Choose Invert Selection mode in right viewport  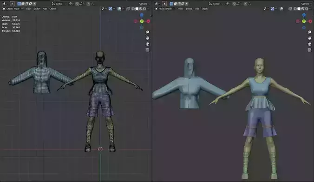(183, 4)
